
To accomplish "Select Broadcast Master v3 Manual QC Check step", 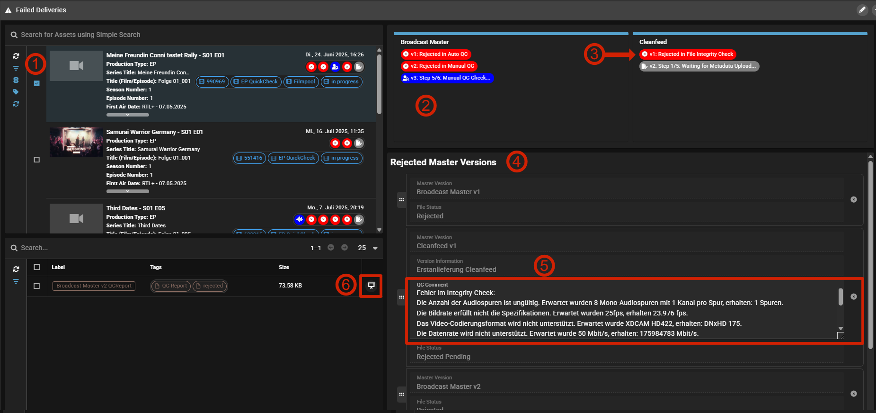I will 447,78.
